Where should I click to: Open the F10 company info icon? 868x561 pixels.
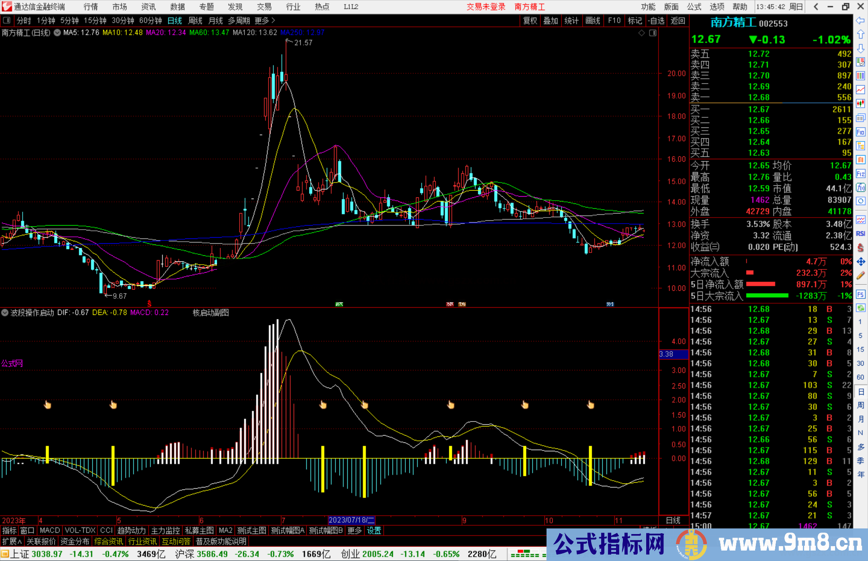(860, 132)
